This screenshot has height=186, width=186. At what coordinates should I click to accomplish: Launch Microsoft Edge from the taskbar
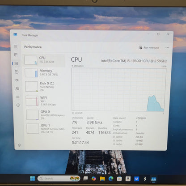coord(111,178)
